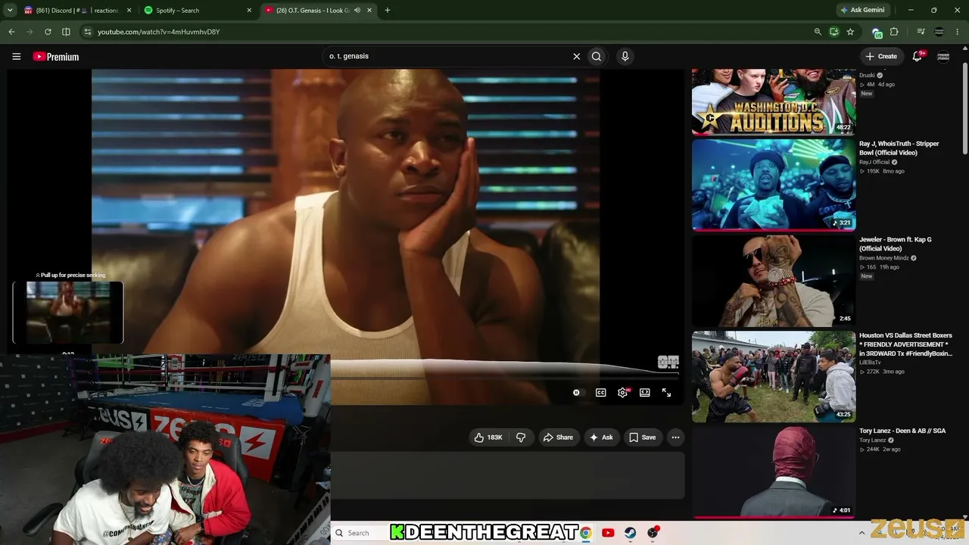Open Ask Gemini in Chrome
Viewport: 969px width, 545px height.
pos(862,11)
